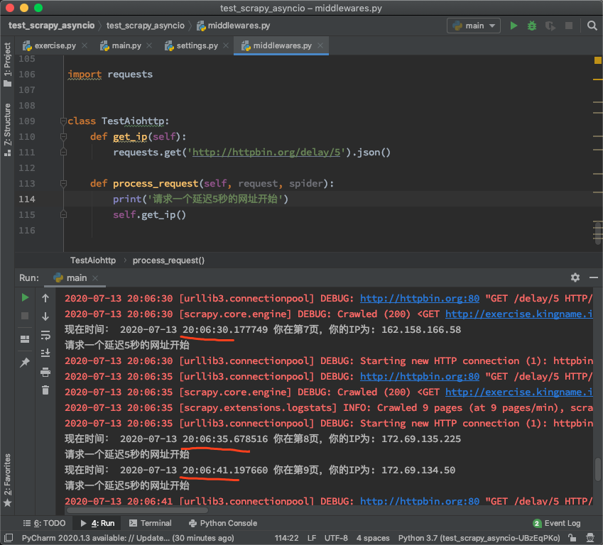The height and width of the screenshot is (545, 603).
Task: Switch to the settings.py editor tab
Action: [x=191, y=45]
